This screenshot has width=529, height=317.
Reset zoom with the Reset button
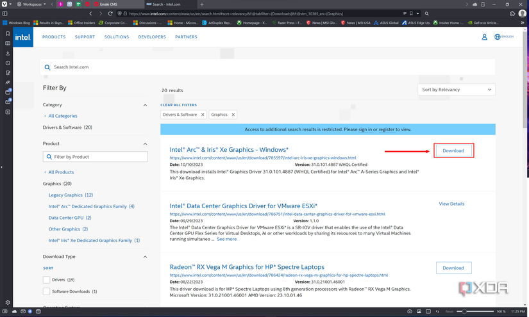449,312
